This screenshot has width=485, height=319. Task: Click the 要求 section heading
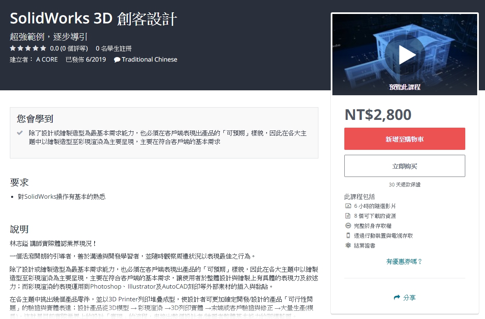pyautogui.click(x=19, y=182)
